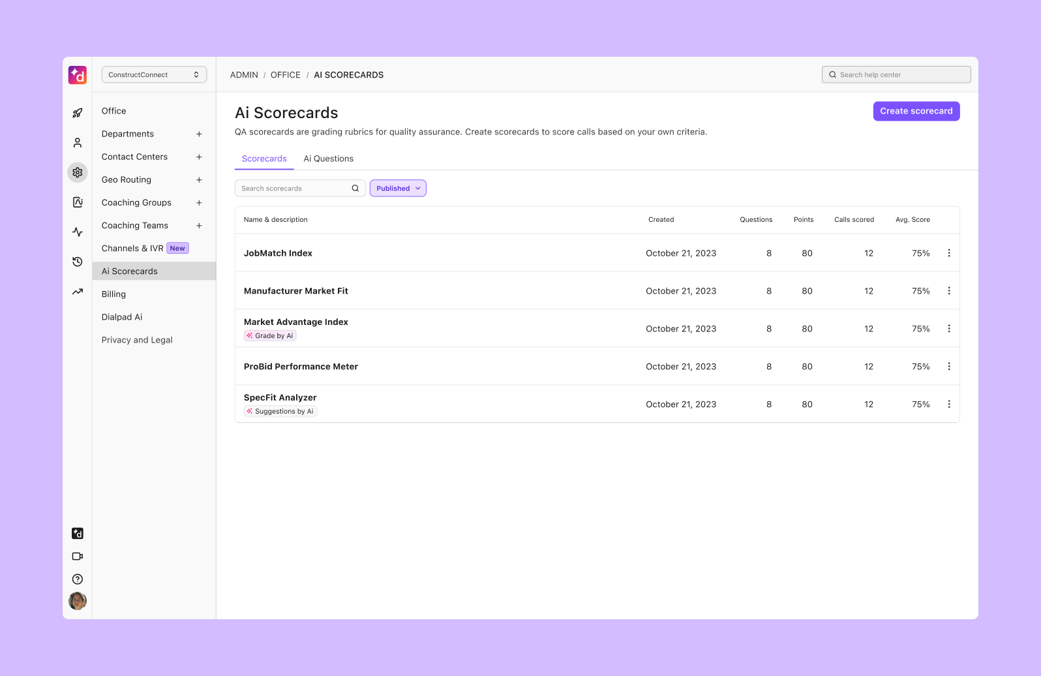This screenshot has height=676, width=1041.
Task: Open the help question mark icon
Action: [x=78, y=579]
